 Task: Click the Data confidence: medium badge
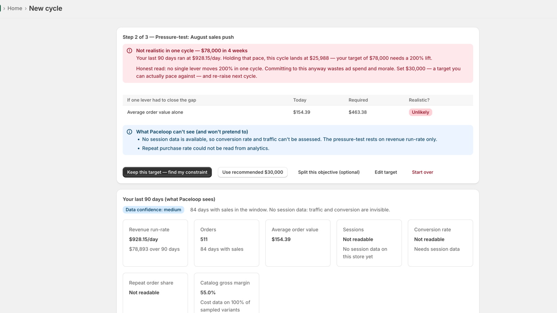[x=154, y=210]
